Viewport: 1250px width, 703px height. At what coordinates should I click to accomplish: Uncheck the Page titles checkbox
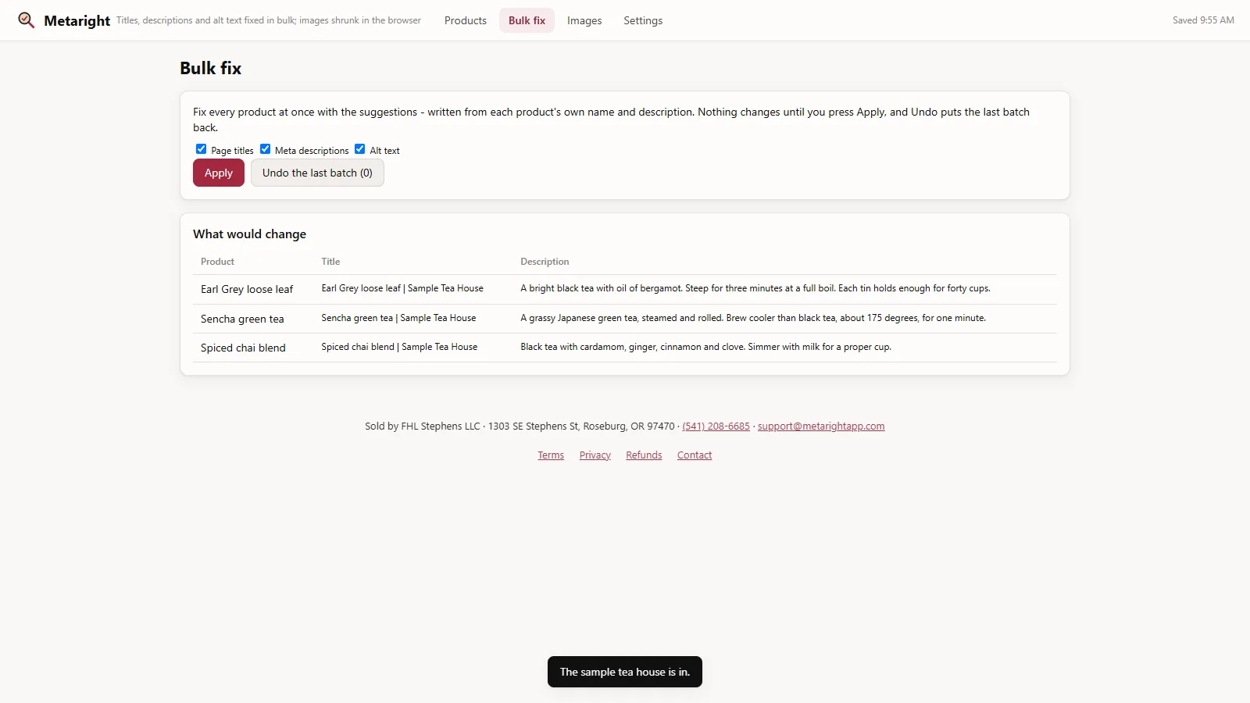click(x=201, y=149)
